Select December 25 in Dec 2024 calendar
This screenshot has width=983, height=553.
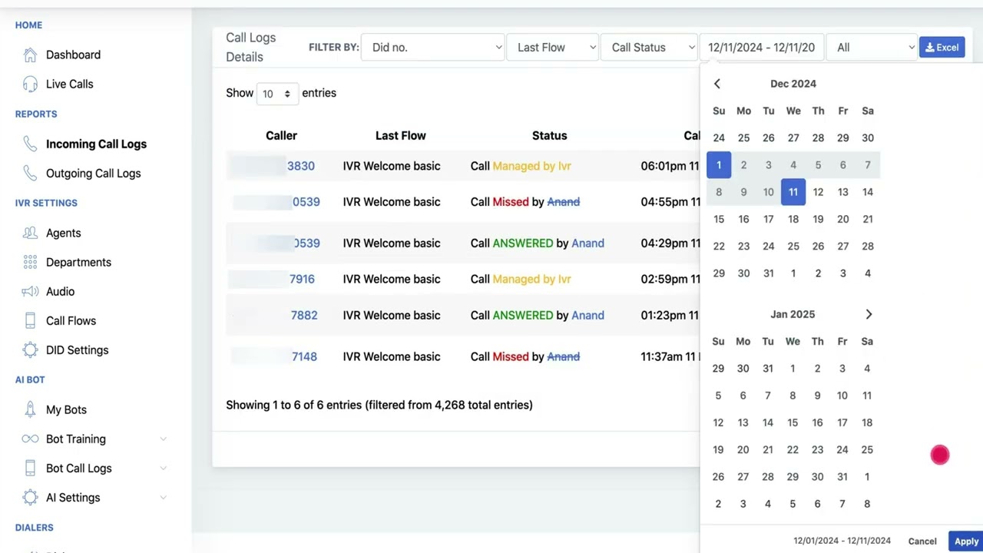793,246
